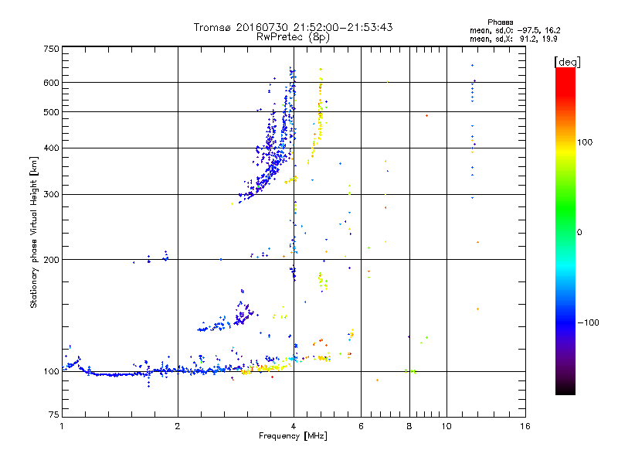The width and height of the screenshot is (618, 464).
Task: Click the colorbar tick label '-100'
Action: 588,322
